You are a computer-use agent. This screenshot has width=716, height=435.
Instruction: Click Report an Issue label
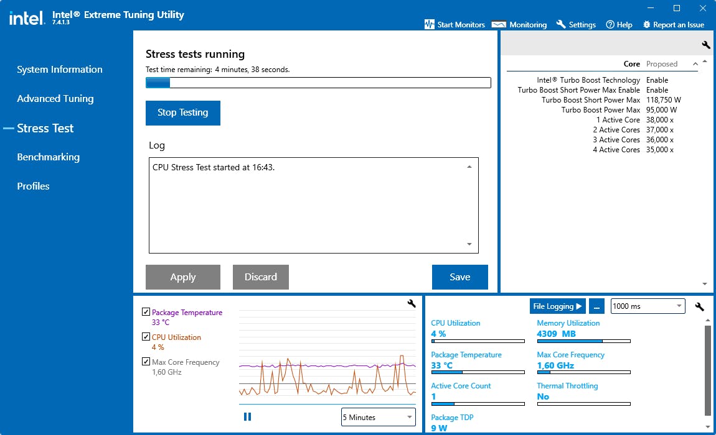pos(679,25)
